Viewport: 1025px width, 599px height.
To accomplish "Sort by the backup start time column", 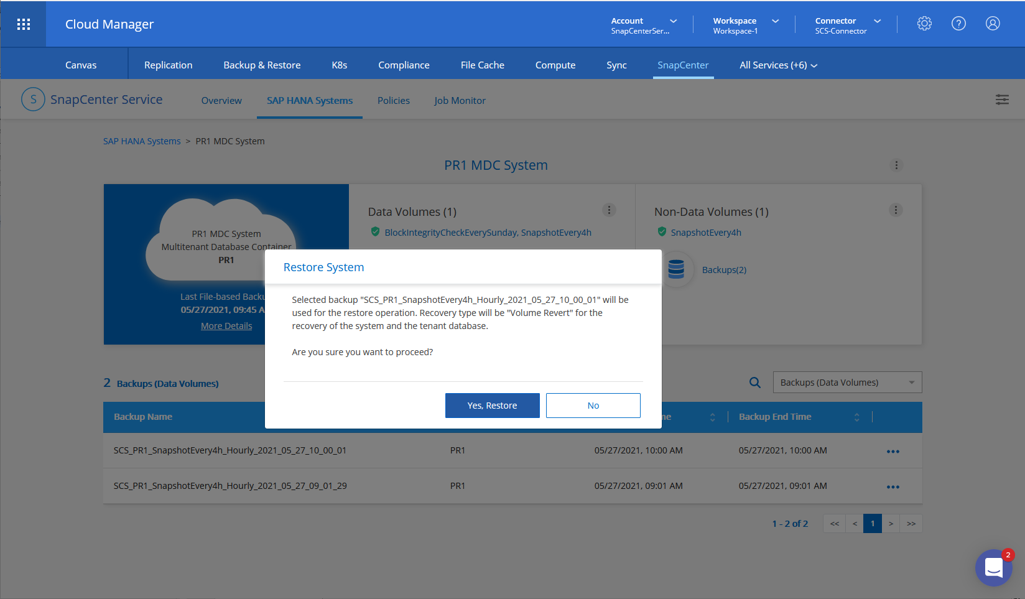I will [x=712, y=417].
